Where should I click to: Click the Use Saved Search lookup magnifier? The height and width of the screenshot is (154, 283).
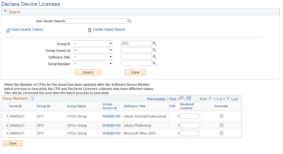[130, 21]
